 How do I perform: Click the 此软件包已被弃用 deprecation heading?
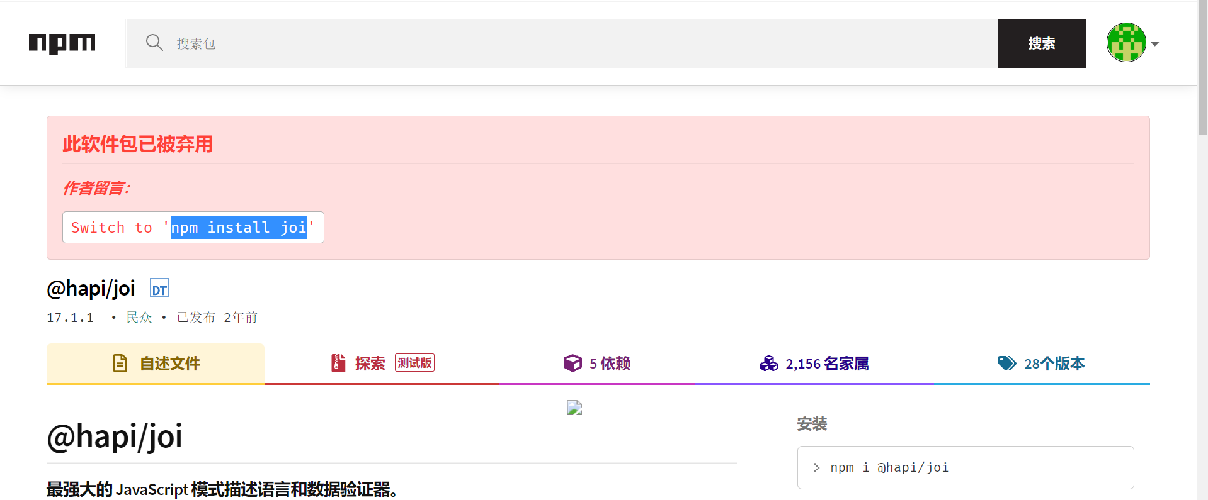(137, 144)
